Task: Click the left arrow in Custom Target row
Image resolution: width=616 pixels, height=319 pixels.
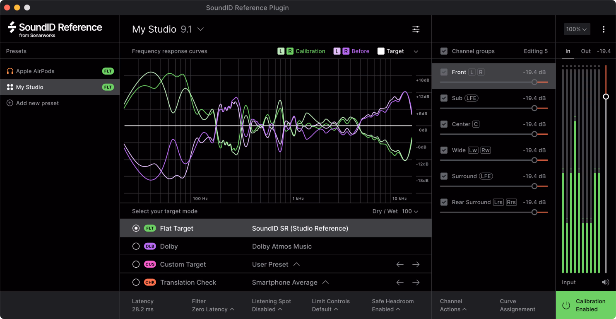Action: (x=400, y=264)
